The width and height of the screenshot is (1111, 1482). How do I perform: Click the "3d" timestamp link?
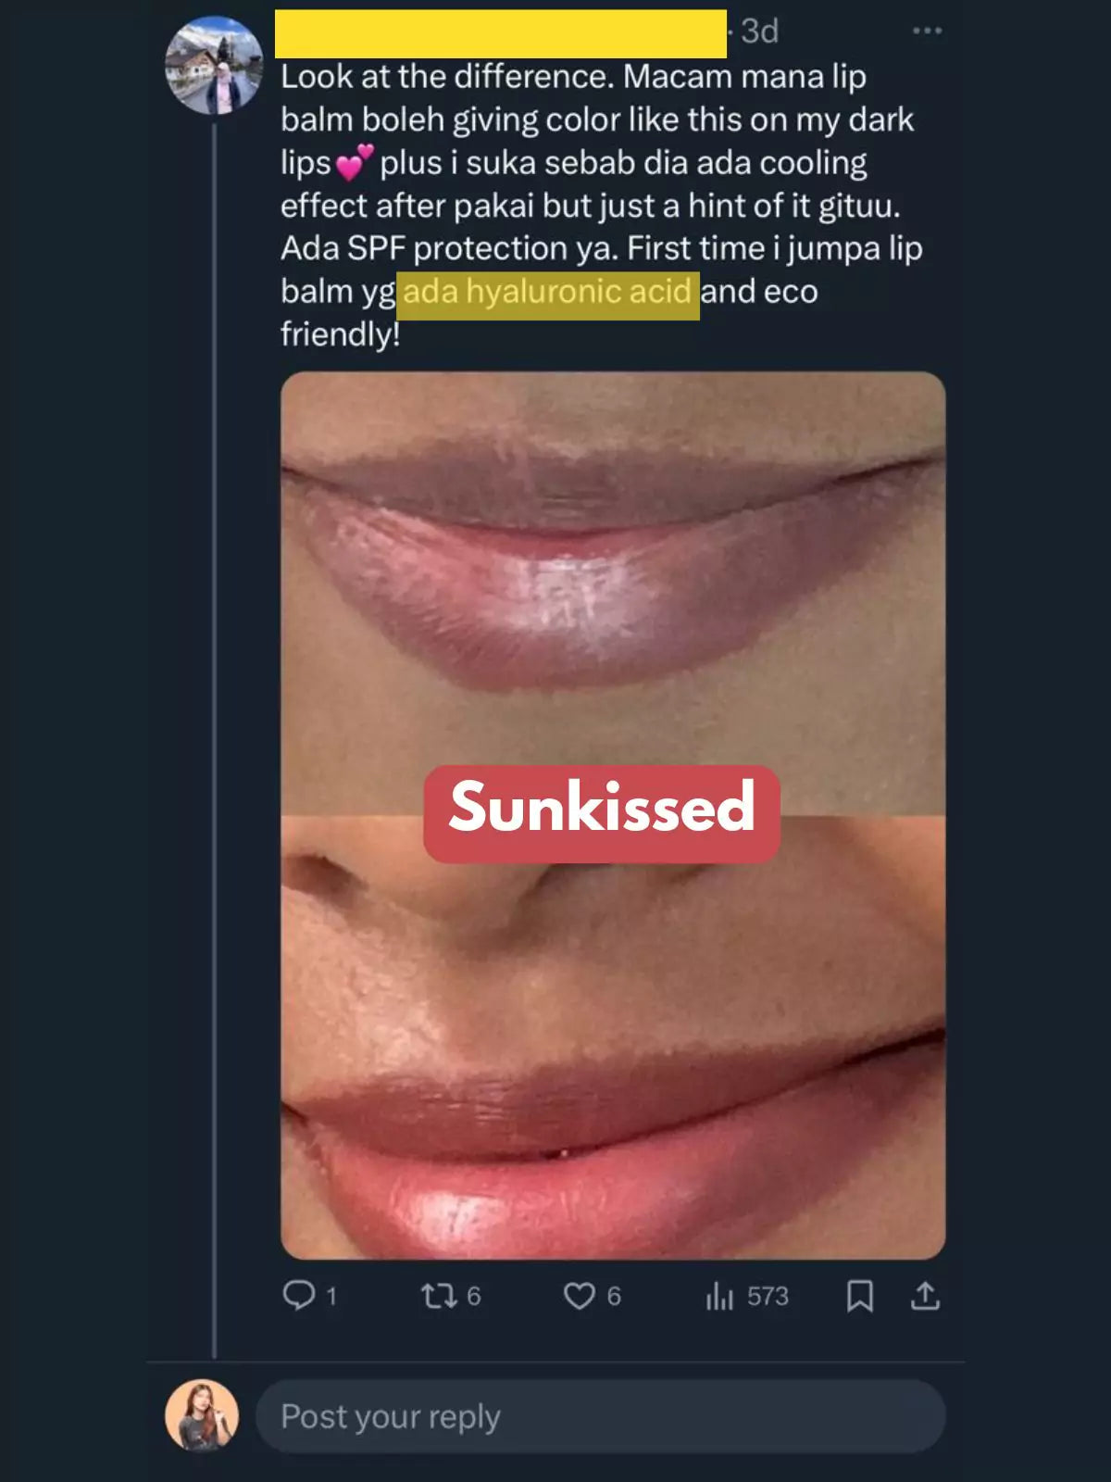point(759,31)
